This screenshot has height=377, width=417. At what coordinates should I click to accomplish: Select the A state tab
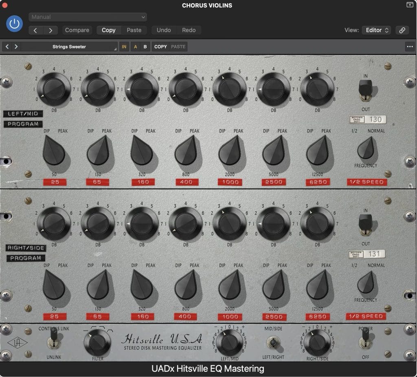pyautogui.click(x=135, y=46)
